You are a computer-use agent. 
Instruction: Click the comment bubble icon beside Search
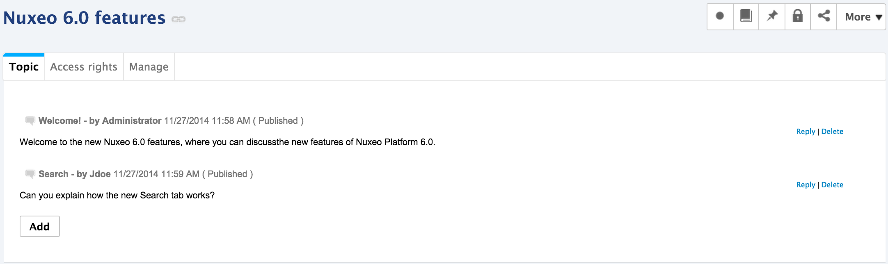click(30, 174)
